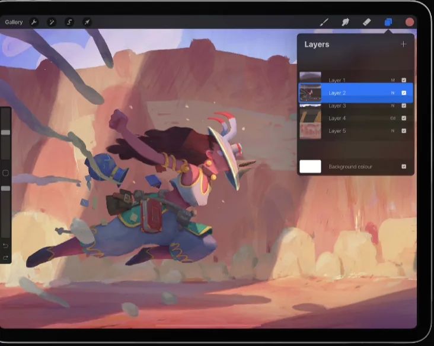
Task: Open blend mode N of Layer 3
Action: pos(392,106)
